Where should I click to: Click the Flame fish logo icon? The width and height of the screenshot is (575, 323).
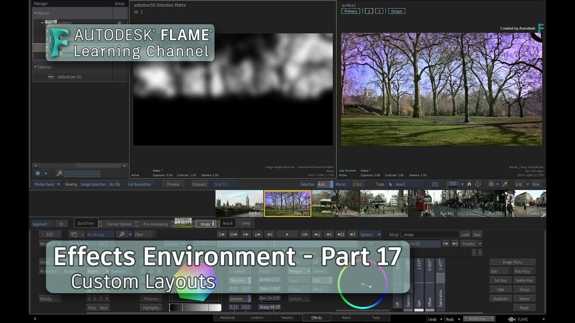tap(512, 319)
